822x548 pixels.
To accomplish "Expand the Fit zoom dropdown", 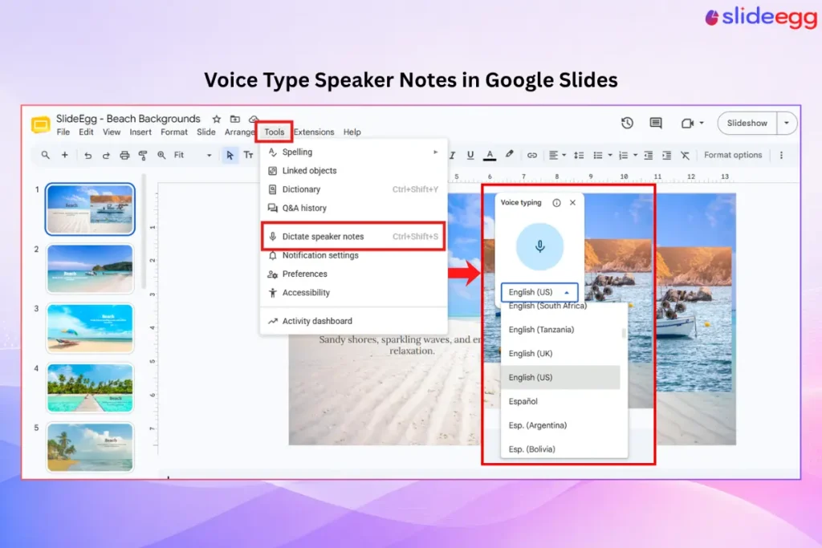I will click(209, 156).
